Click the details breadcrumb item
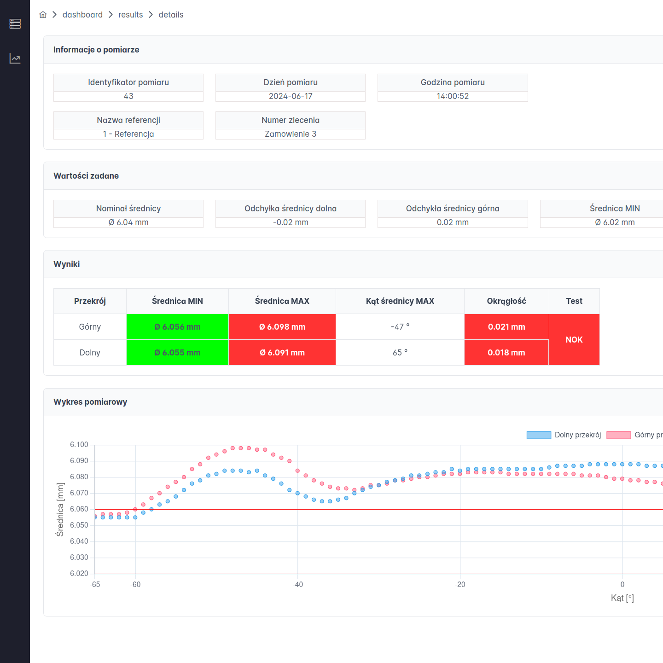The height and width of the screenshot is (663, 663). point(171,15)
